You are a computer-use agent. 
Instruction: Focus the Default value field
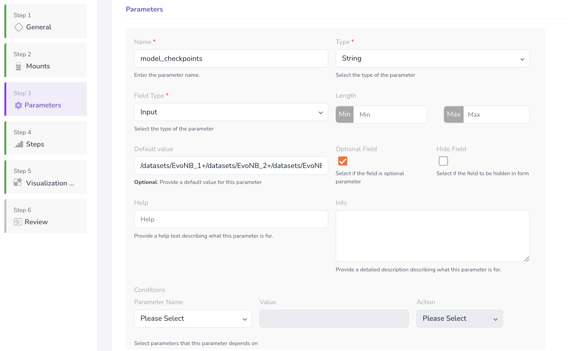pos(231,166)
